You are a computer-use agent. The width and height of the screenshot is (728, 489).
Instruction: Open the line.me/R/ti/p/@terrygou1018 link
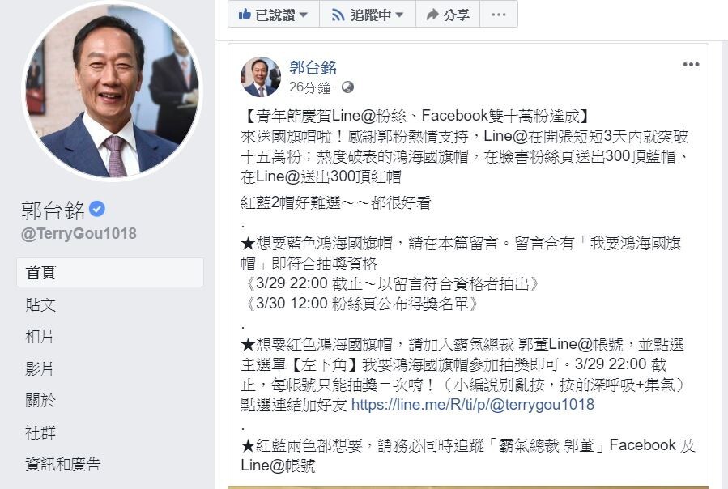click(473, 405)
